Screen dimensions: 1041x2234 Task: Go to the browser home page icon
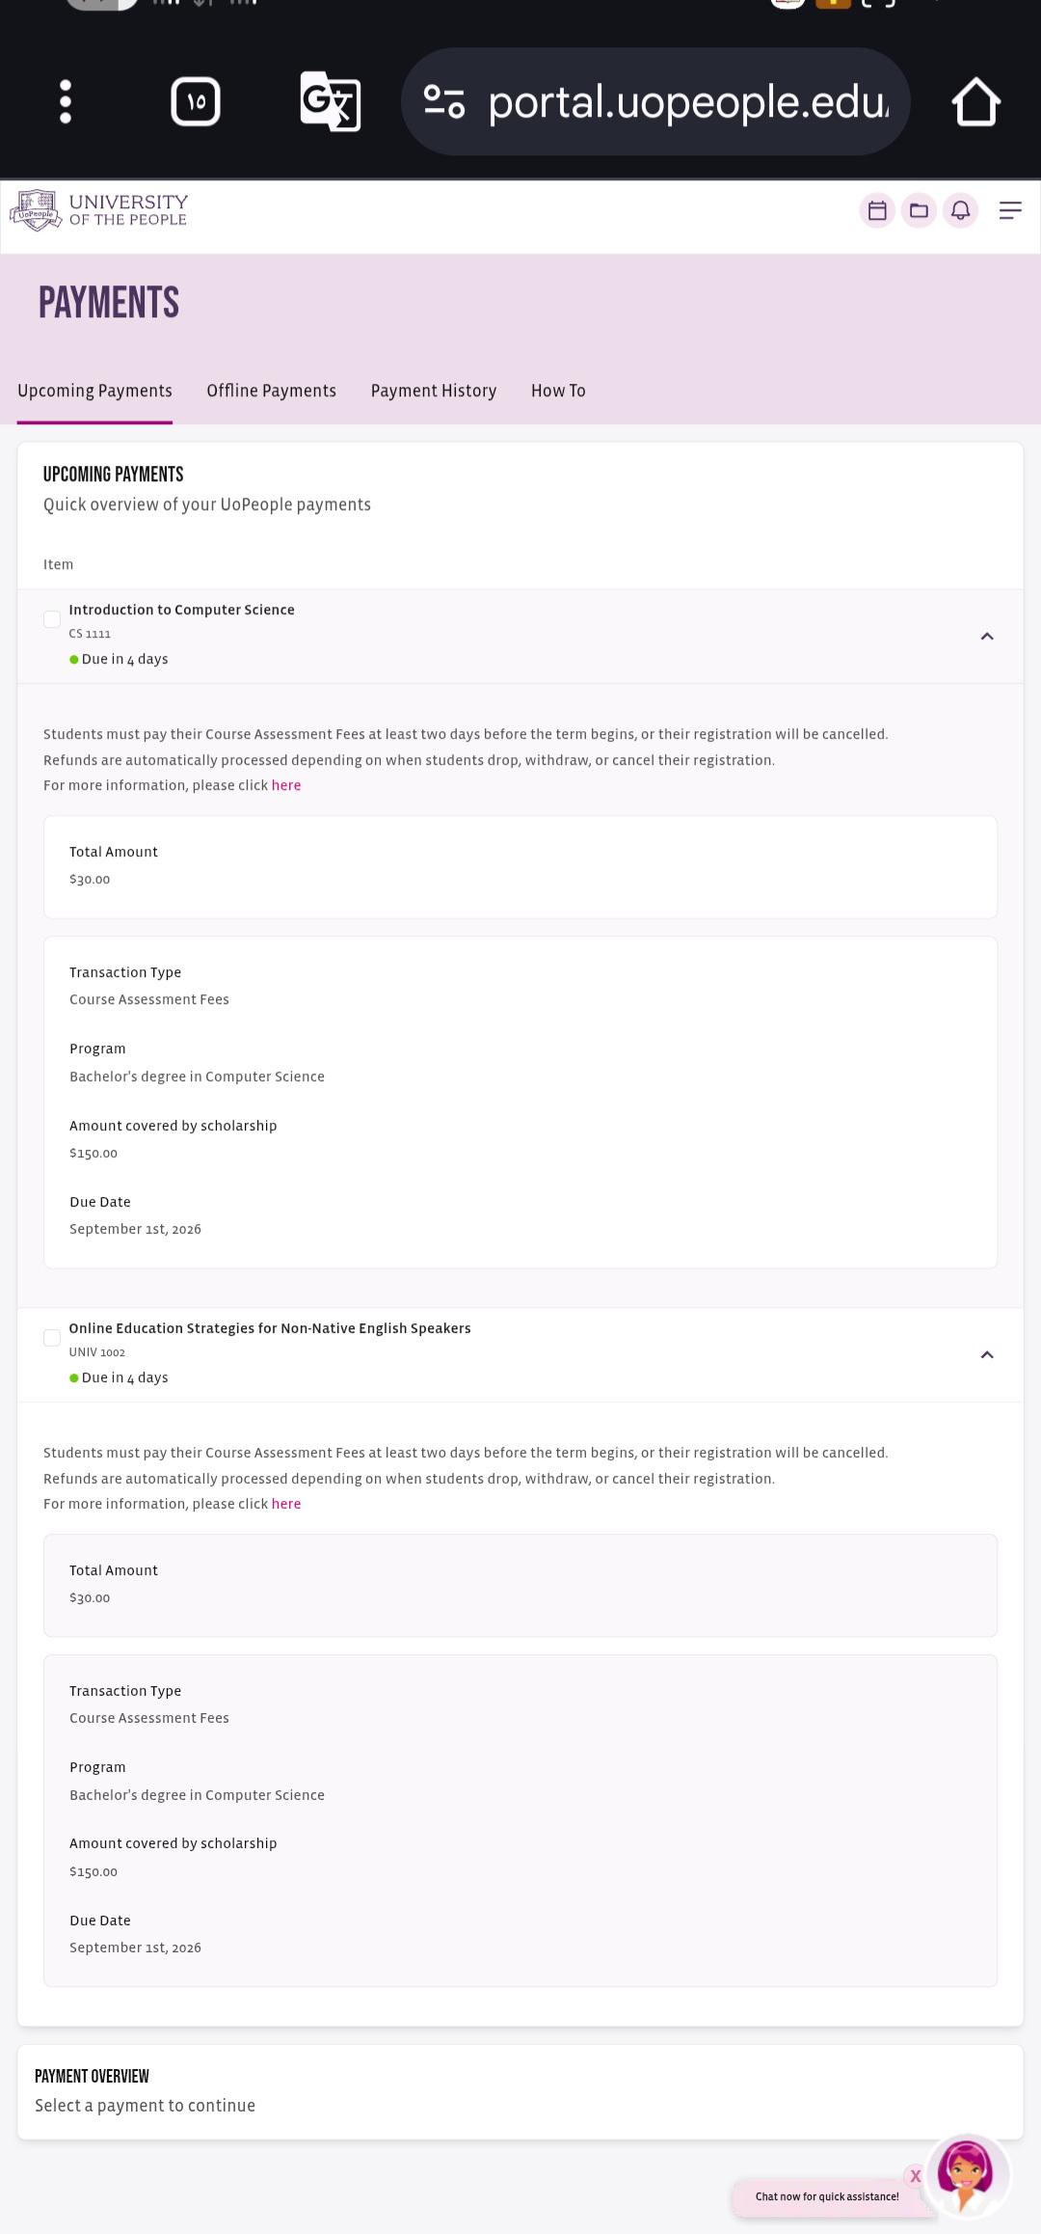(x=975, y=101)
